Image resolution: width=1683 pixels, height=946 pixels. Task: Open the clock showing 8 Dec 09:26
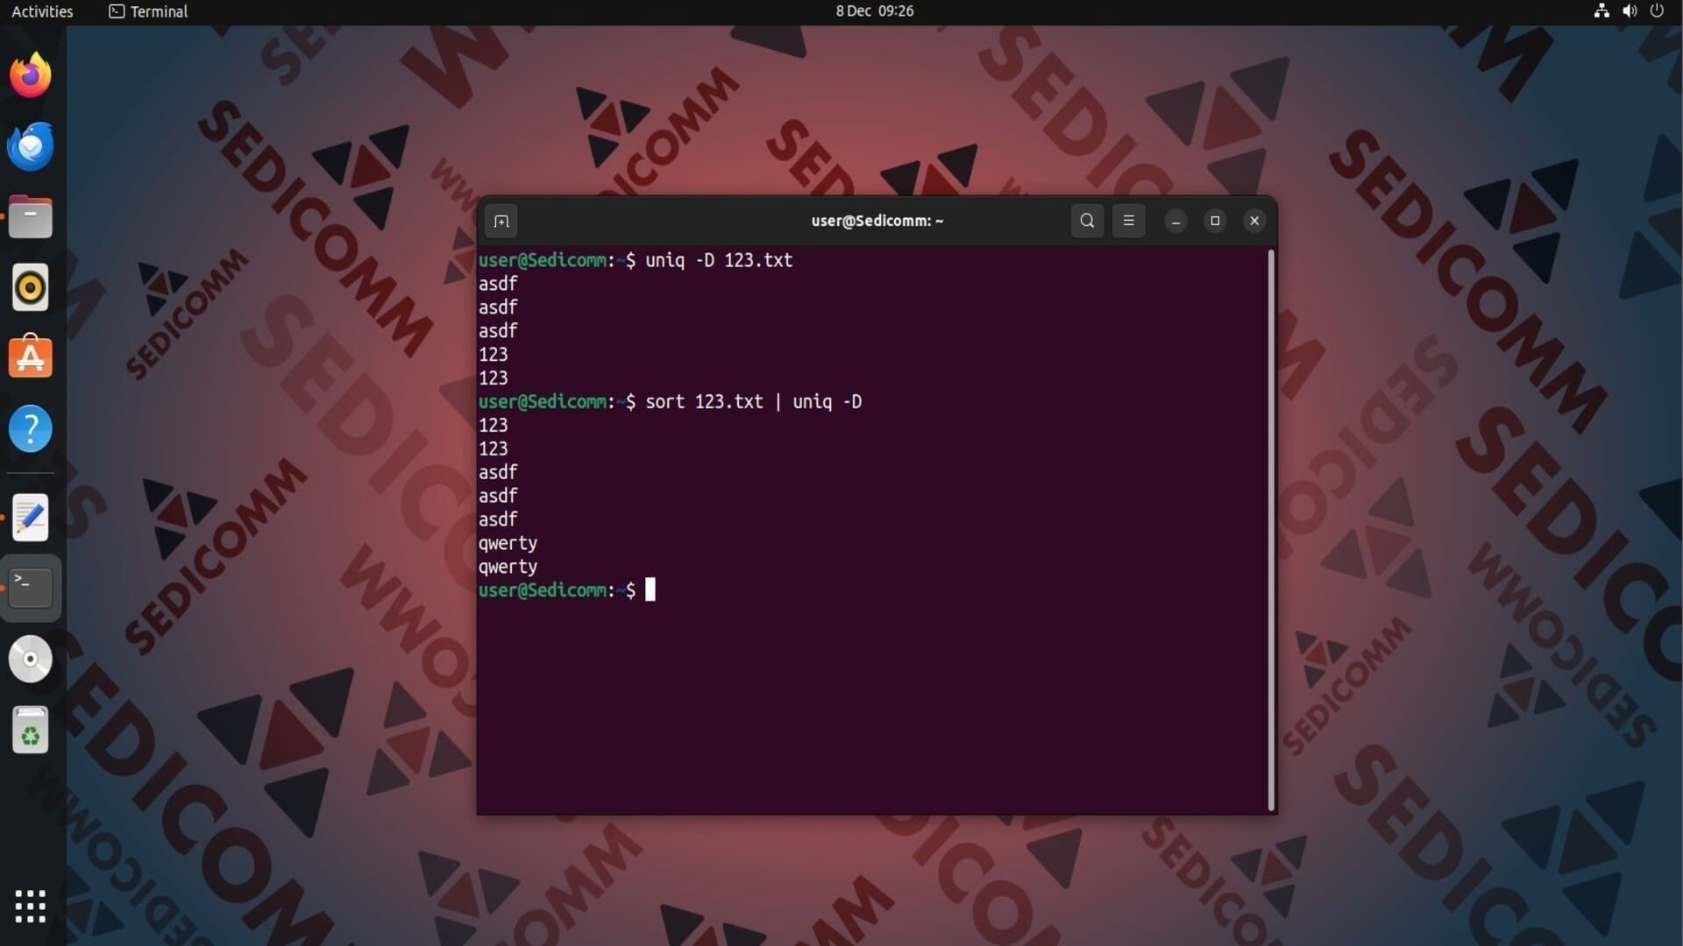click(874, 11)
